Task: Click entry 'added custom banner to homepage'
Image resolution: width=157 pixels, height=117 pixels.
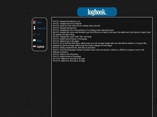Action: coord(70,39)
